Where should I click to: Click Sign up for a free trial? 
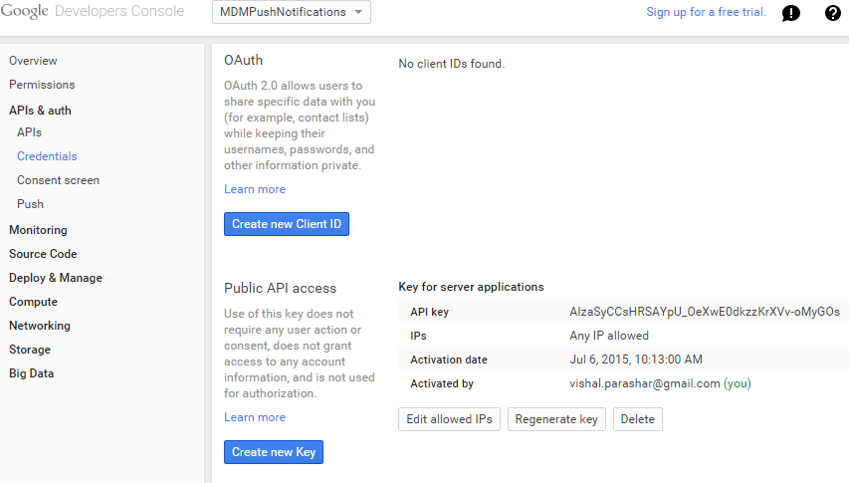click(706, 12)
